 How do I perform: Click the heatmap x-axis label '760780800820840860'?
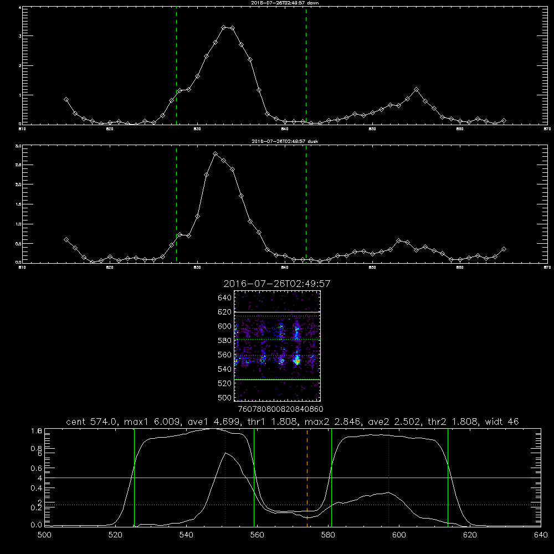pyautogui.click(x=281, y=409)
